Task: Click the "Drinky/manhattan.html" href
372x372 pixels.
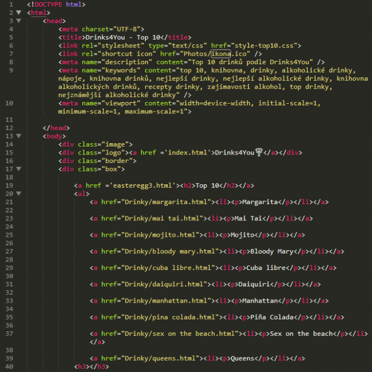Action: point(166,300)
